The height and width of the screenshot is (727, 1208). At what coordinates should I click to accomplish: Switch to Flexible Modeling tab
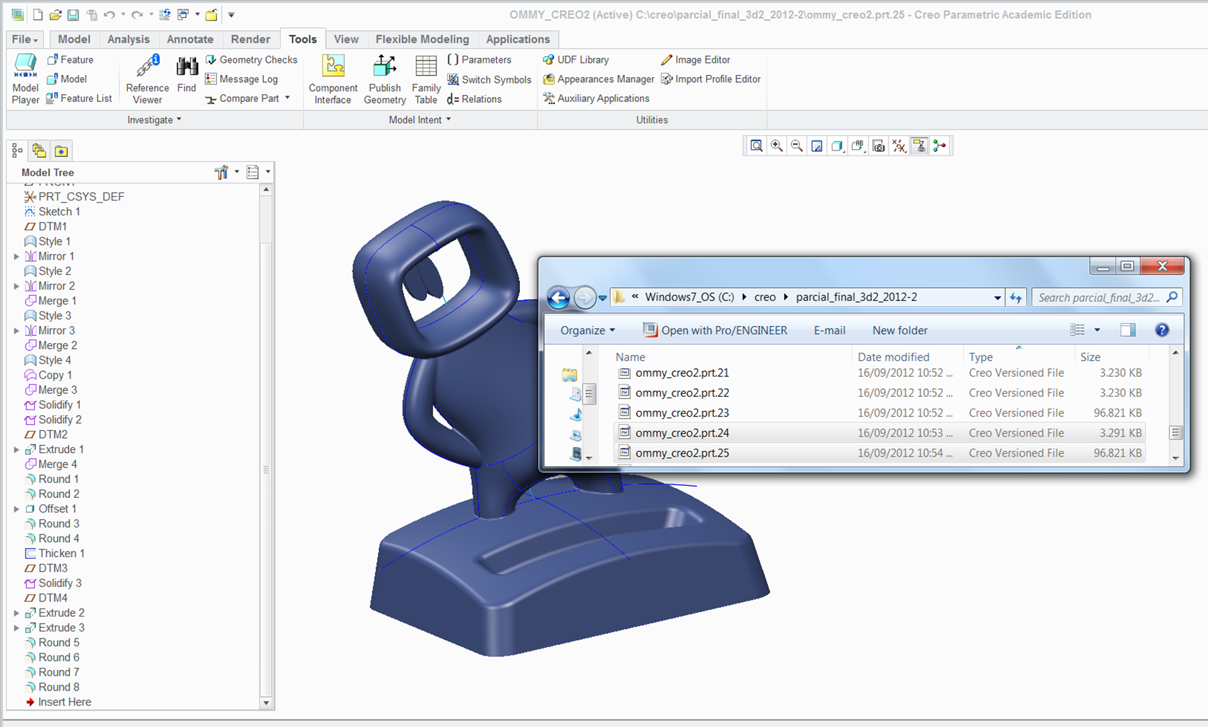pos(422,39)
